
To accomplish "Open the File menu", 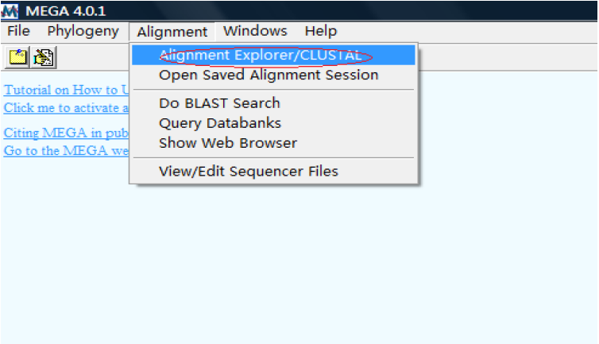I will coord(18,31).
